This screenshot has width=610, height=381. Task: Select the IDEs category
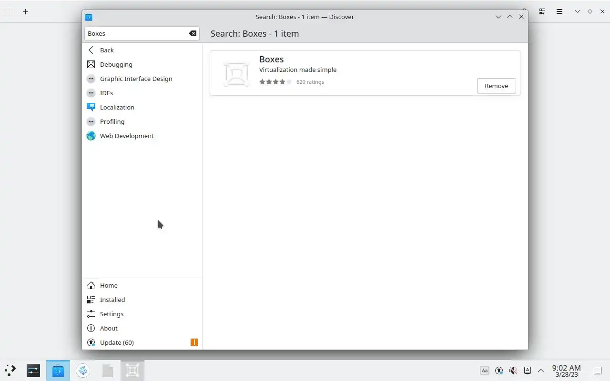pyautogui.click(x=142, y=93)
